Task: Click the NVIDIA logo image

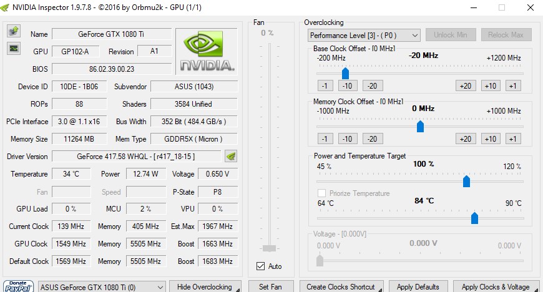Action: pyautogui.click(x=207, y=51)
